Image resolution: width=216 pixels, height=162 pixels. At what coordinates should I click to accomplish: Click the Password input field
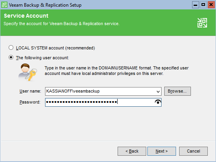tap(103, 102)
